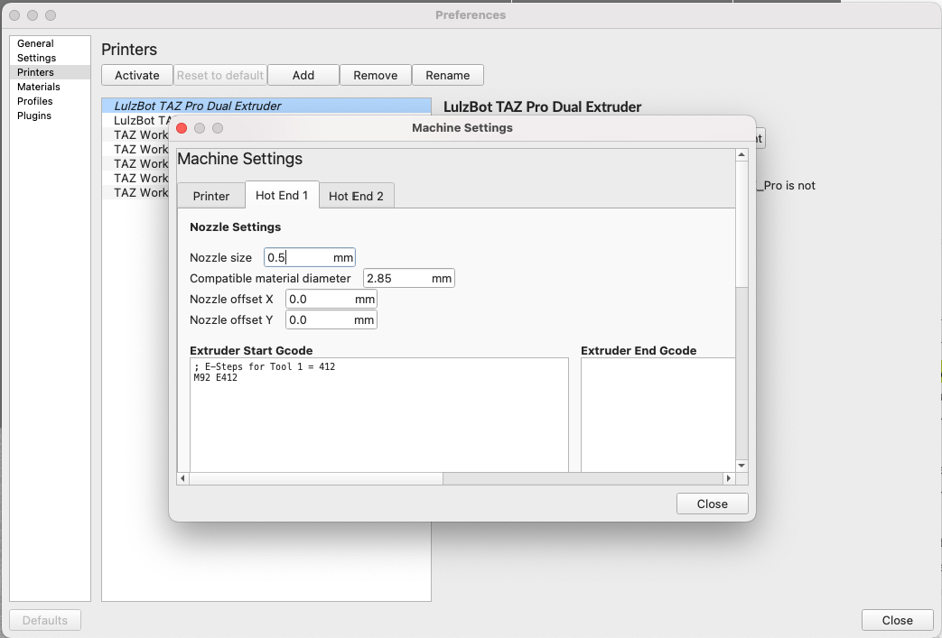Click inside the Extruder Start Gcode text area
The width and height of the screenshot is (942, 638).
pos(379,415)
